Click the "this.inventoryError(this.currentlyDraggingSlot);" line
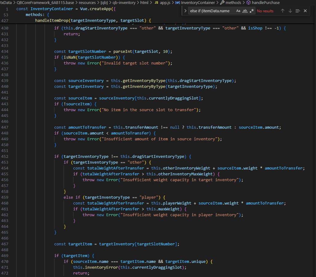 [x=130, y=267]
